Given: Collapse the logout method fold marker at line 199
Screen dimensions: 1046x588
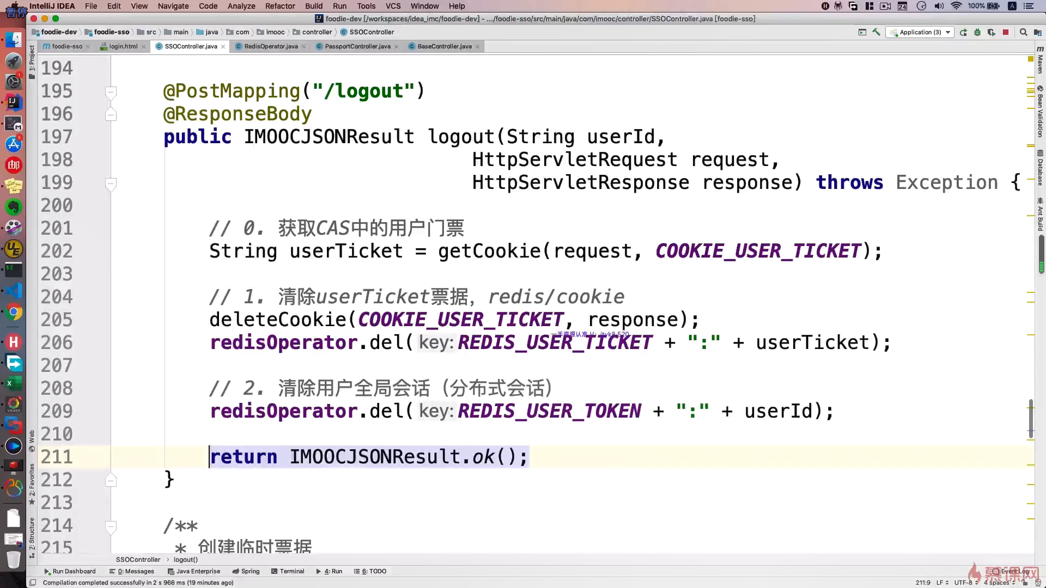Looking at the screenshot, I should click(111, 183).
